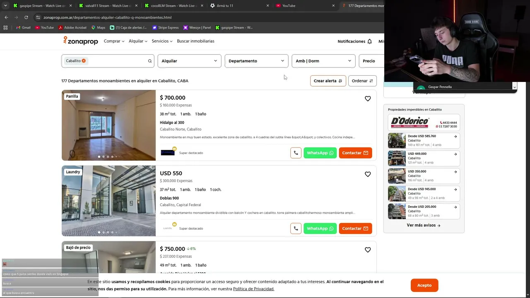This screenshot has height=298, width=530.
Task: Switch to the cocoBLM Stream tab
Action: (174, 6)
